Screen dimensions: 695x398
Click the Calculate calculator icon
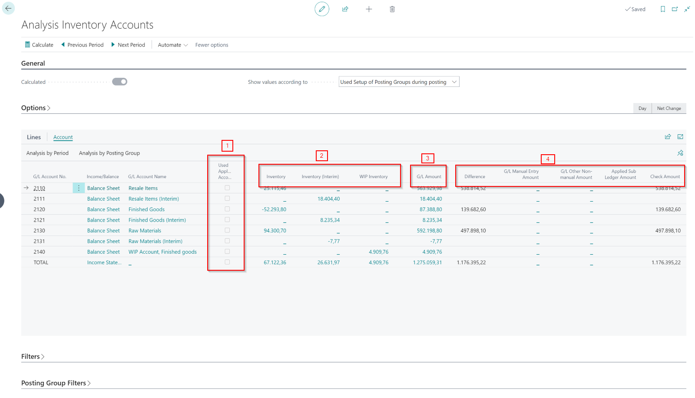(27, 45)
